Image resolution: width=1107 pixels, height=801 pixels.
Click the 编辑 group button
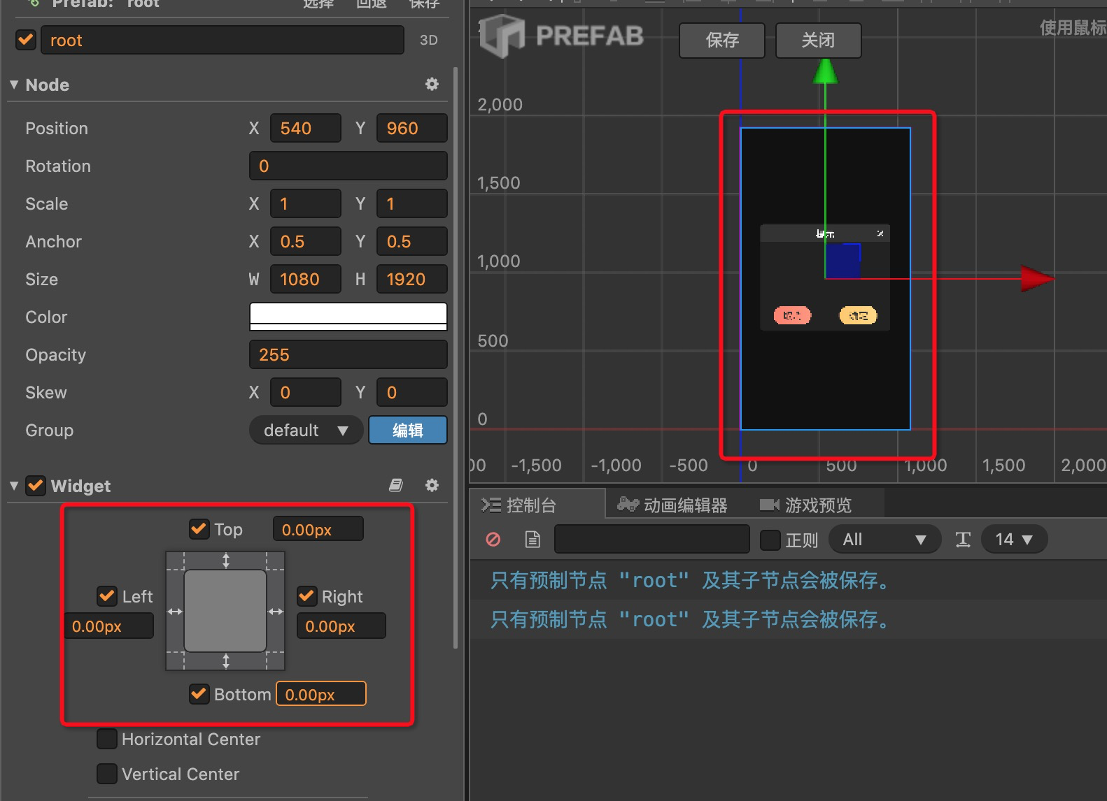(408, 430)
